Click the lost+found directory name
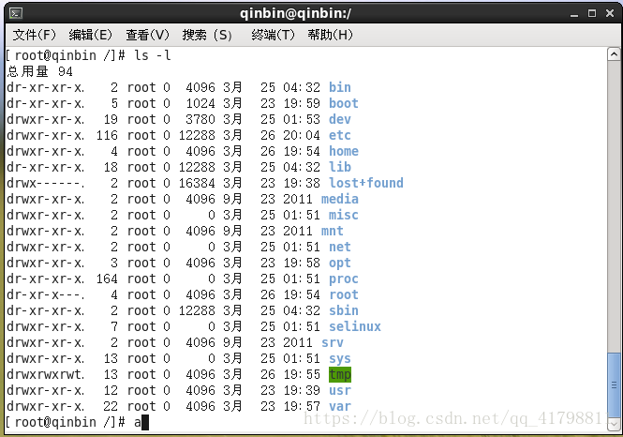This screenshot has width=623, height=437. 366,183
